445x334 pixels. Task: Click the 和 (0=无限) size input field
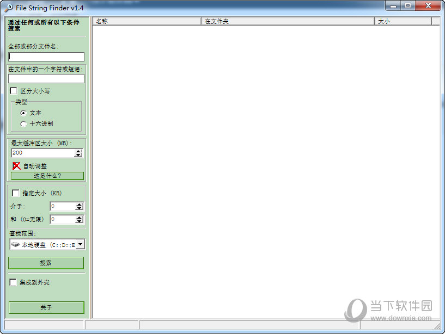point(63,219)
